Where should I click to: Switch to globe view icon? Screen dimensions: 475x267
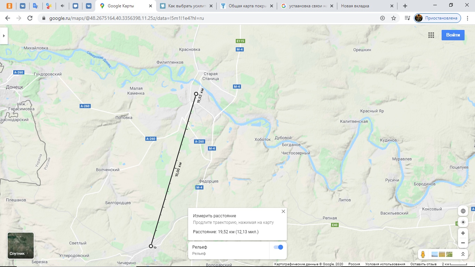[x=463, y=211]
